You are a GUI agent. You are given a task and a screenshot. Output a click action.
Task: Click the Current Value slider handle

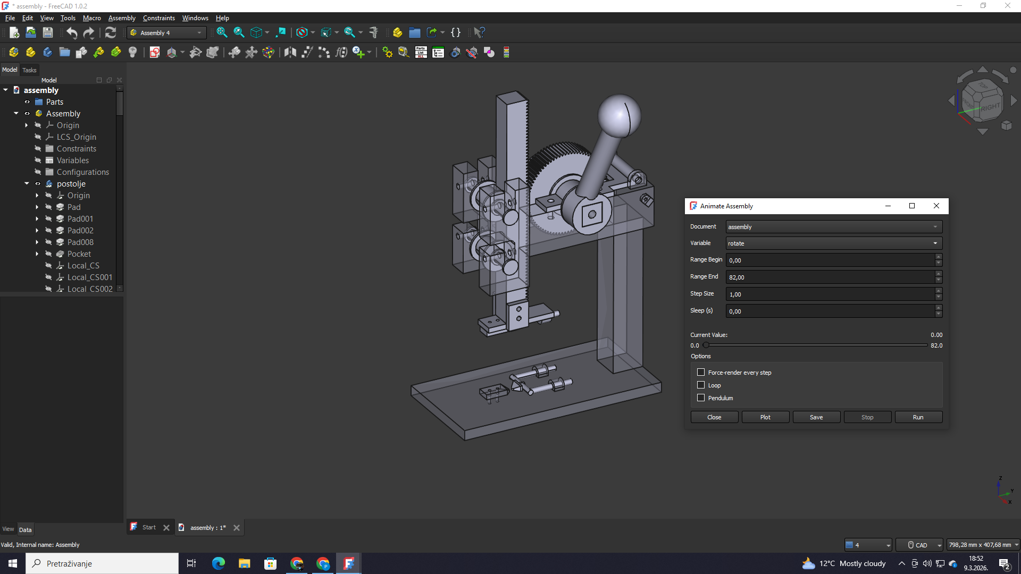706,345
